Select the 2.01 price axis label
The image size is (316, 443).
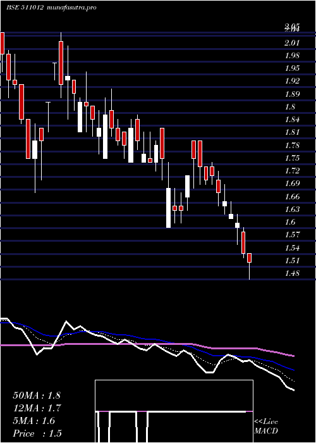click(x=292, y=43)
